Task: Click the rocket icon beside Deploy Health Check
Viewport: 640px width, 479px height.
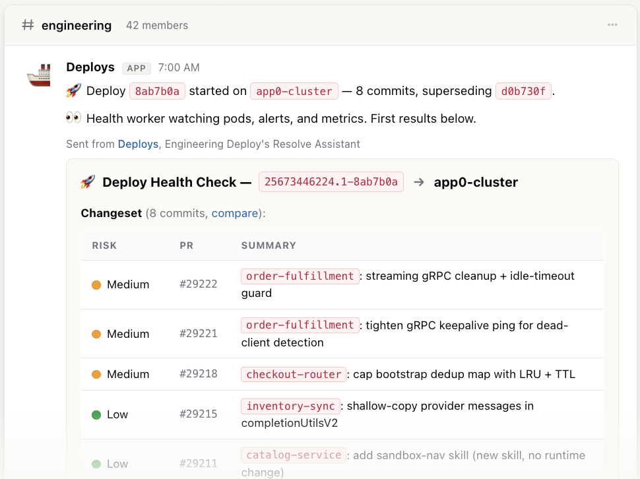Action: [x=88, y=182]
